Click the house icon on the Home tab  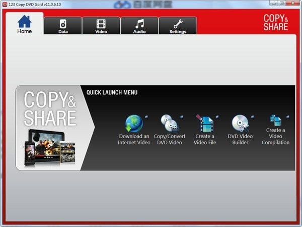click(24, 21)
